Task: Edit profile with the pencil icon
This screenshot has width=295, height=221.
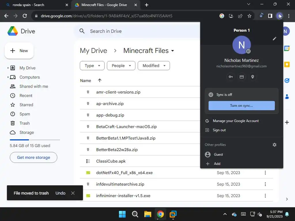Action: [x=275, y=39]
